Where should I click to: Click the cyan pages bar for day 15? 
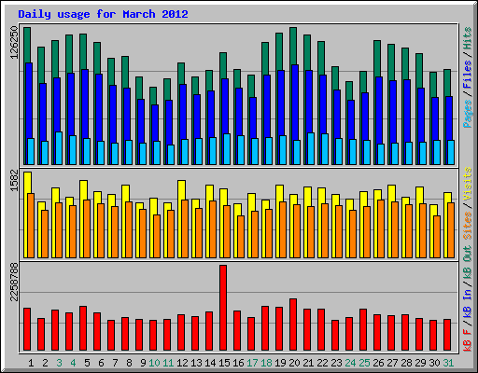[227, 149]
